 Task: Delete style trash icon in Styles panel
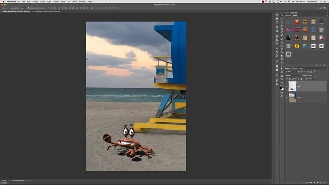coord(324,65)
